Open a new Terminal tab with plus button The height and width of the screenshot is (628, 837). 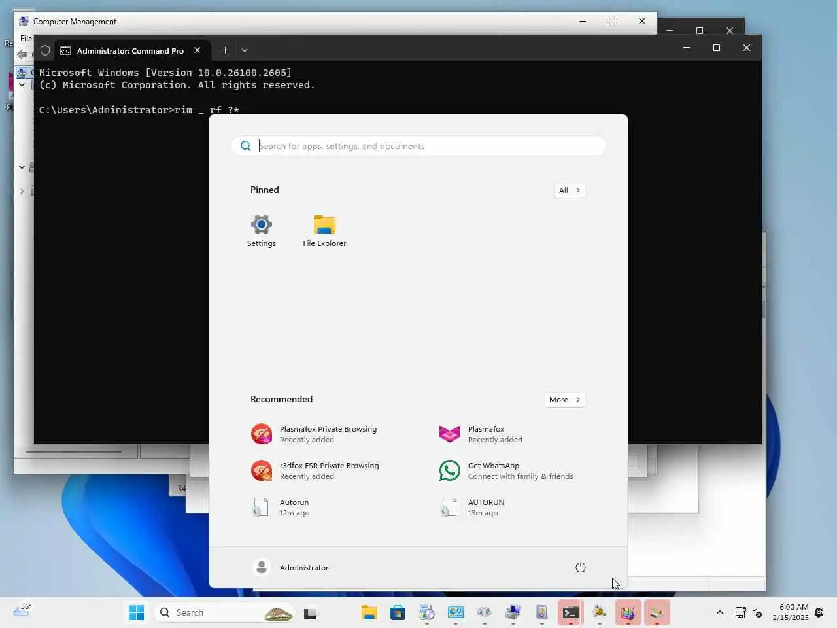click(225, 50)
